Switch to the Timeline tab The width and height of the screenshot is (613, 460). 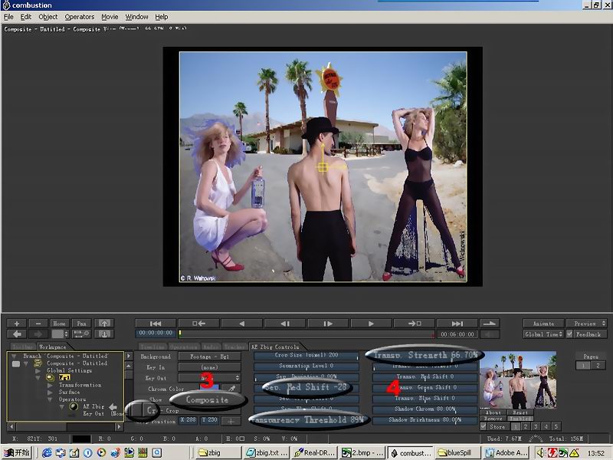pyautogui.click(x=152, y=347)
